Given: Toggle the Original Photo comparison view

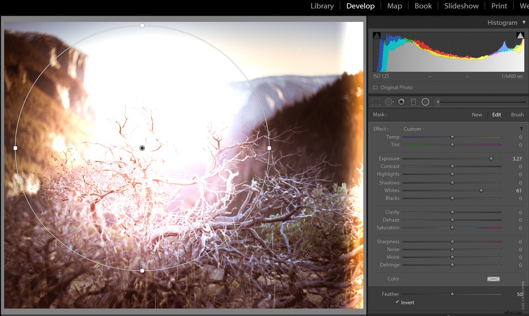Looking at the screenshot, I should (x=393, y=87).
